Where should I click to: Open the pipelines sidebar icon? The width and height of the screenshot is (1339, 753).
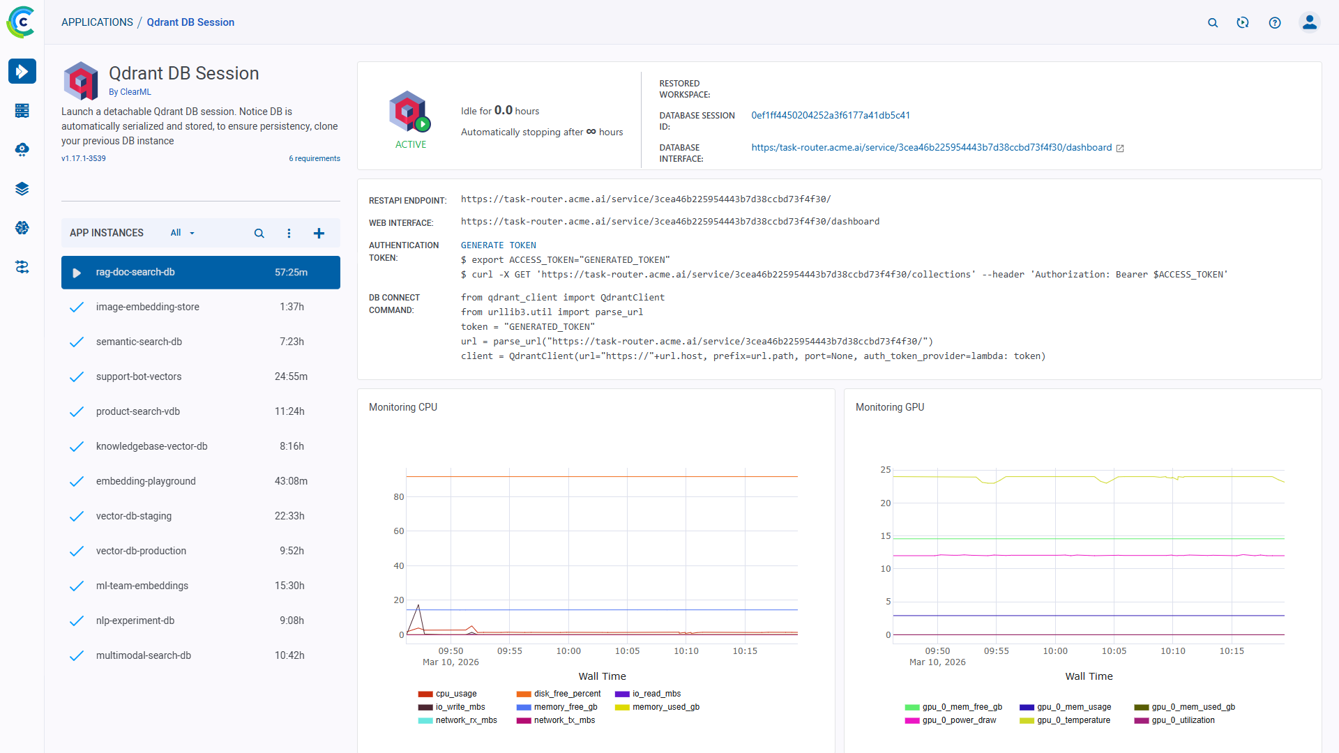(x=22, y=266)
